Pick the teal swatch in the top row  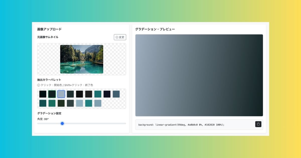[98, 94]
